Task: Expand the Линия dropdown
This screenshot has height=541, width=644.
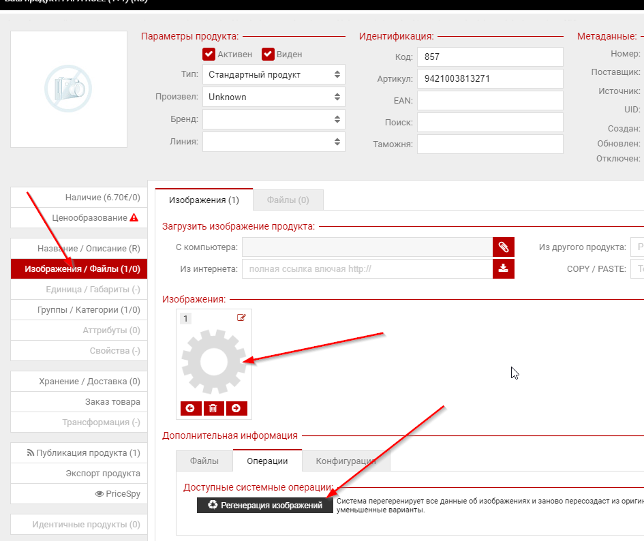Action: 273,142
